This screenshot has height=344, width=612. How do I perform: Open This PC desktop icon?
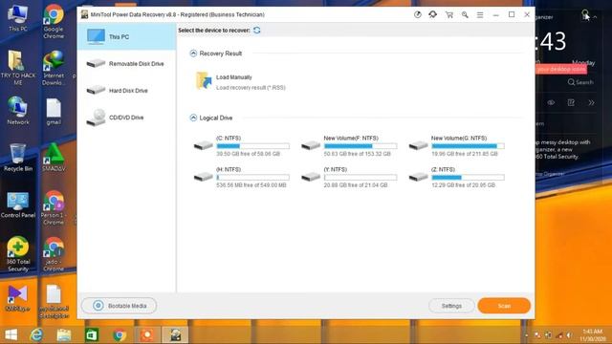[x=18, y=18]
